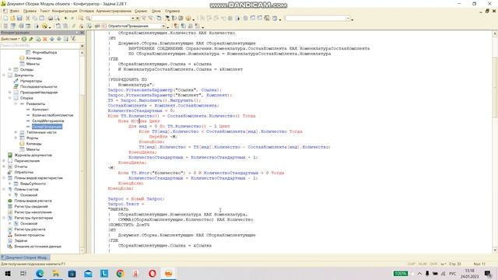Open the Mail app from taskbar
Viewport: 498px width, 280px height.
pos(88,273)
